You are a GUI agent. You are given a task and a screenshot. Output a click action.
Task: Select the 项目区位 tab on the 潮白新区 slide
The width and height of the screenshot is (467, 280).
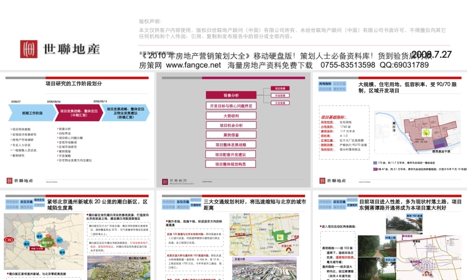tap(39, 200)
